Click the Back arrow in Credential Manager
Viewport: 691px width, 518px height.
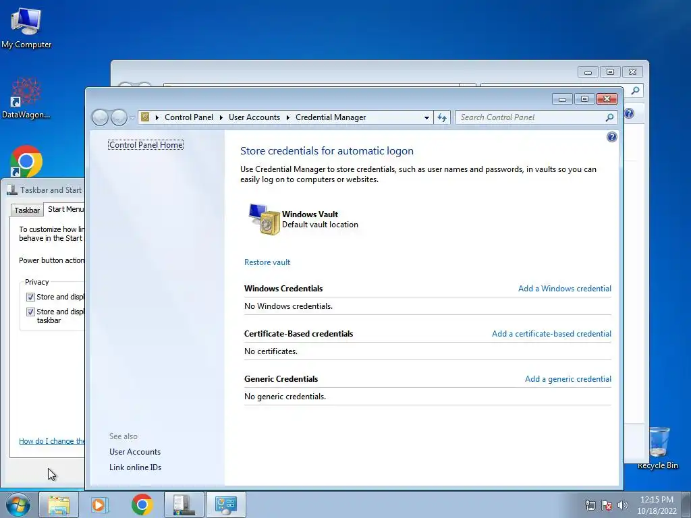coord(100,117)
